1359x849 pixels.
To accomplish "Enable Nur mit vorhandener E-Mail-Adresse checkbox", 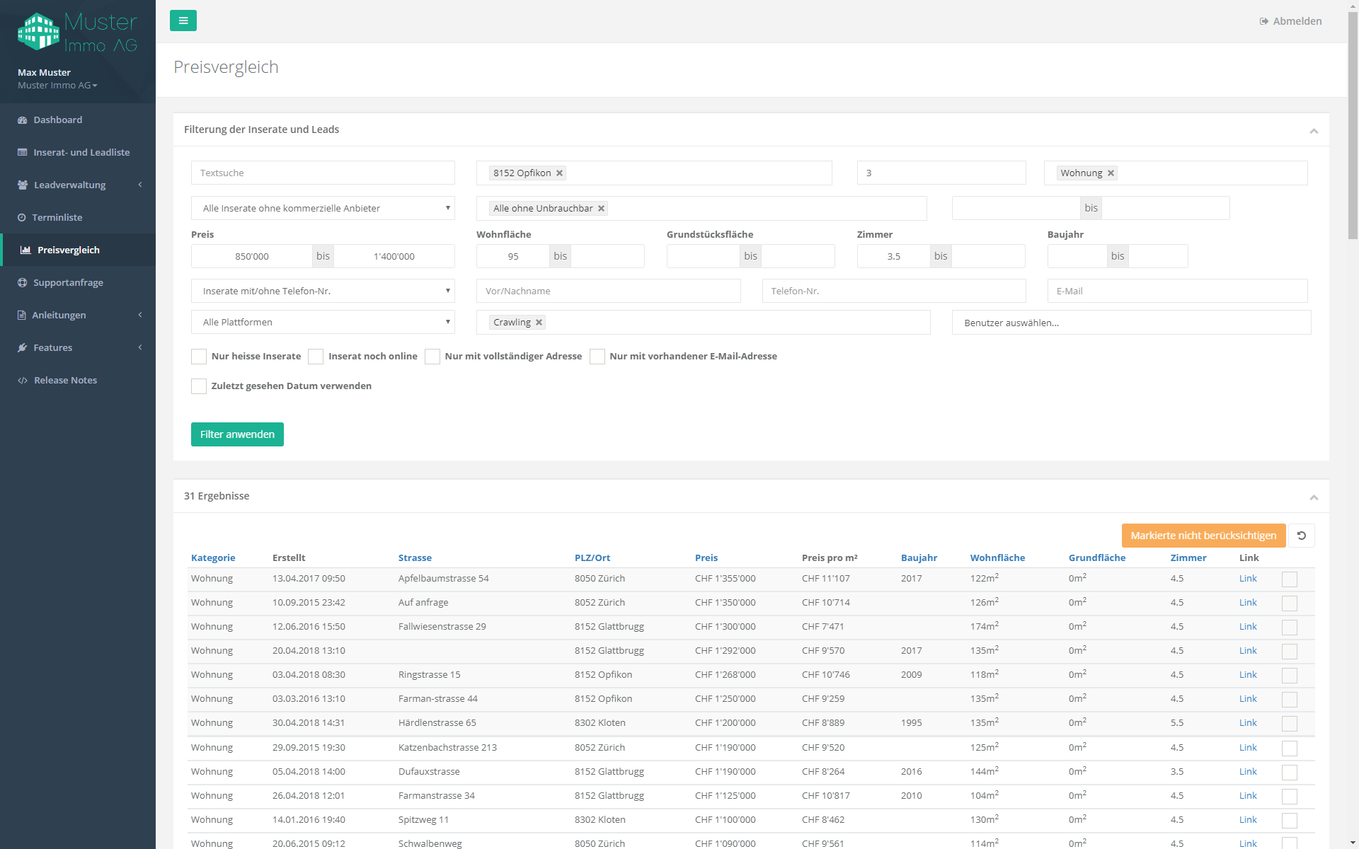I will 597,357.
